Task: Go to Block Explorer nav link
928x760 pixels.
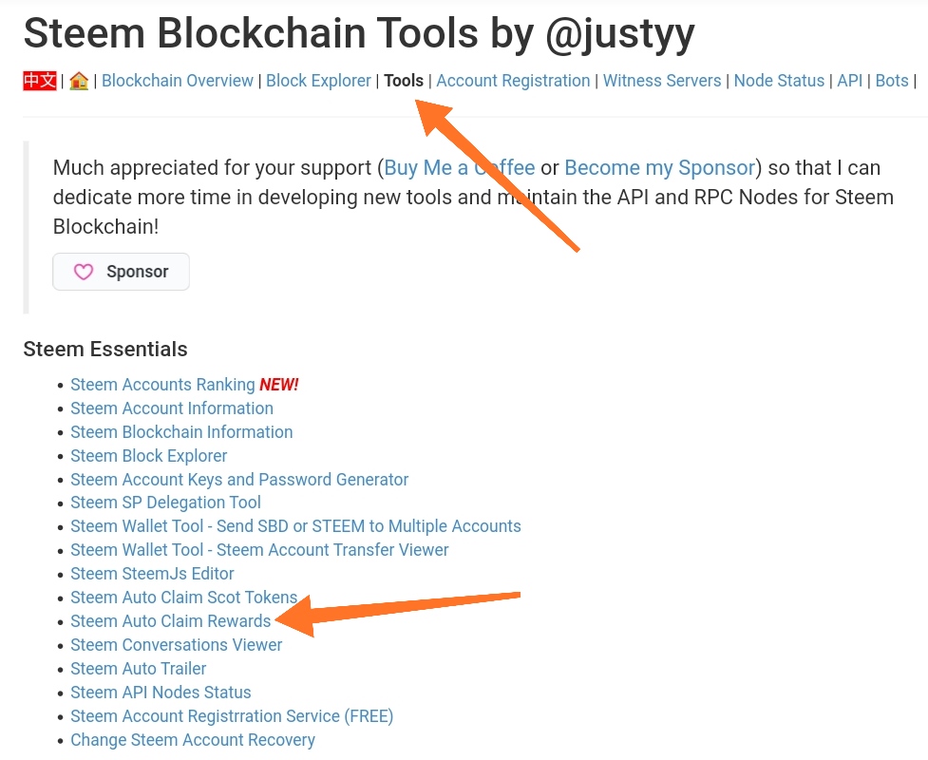Action: point(318,81)
